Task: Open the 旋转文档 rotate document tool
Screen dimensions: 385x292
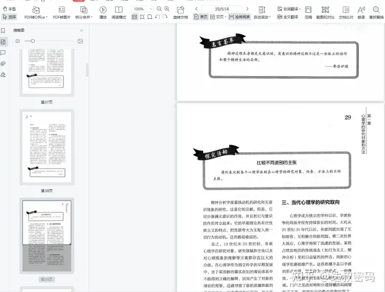Action: click(x=181, y=12)
